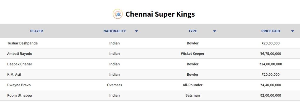Select Tushar Deshpande player name
Image resolution: width=300 pixels, height=108 pixels.
coord(22,43)
